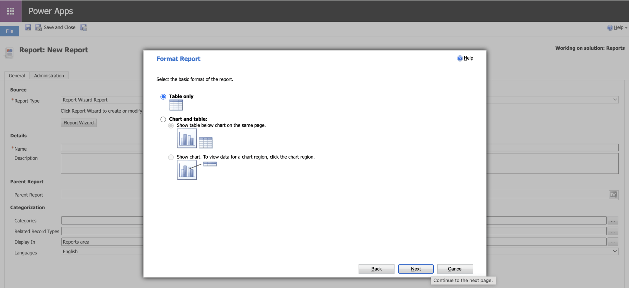Click the Save floppy disk icon
629x288 pixels.
click(x=28, y=28)
